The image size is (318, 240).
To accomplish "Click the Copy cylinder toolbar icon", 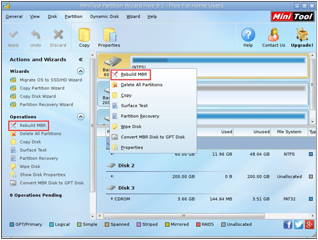I will pyautogui.click(x=84, y=35).
